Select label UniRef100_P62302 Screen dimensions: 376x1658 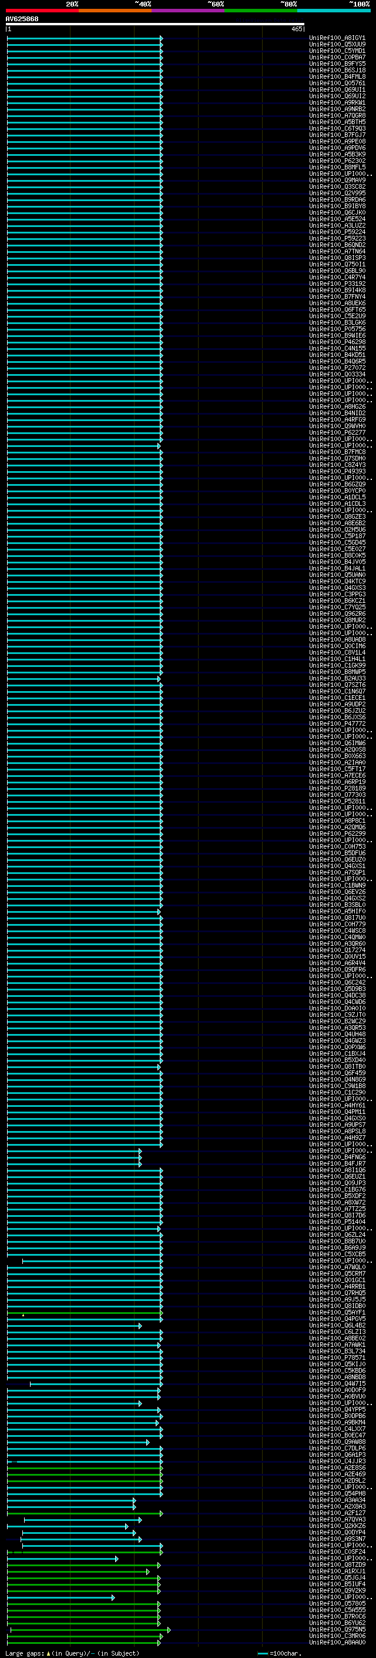click(337, 161)
